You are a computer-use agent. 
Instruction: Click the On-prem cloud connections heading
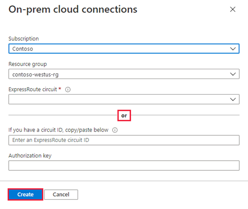coord(73,9)
